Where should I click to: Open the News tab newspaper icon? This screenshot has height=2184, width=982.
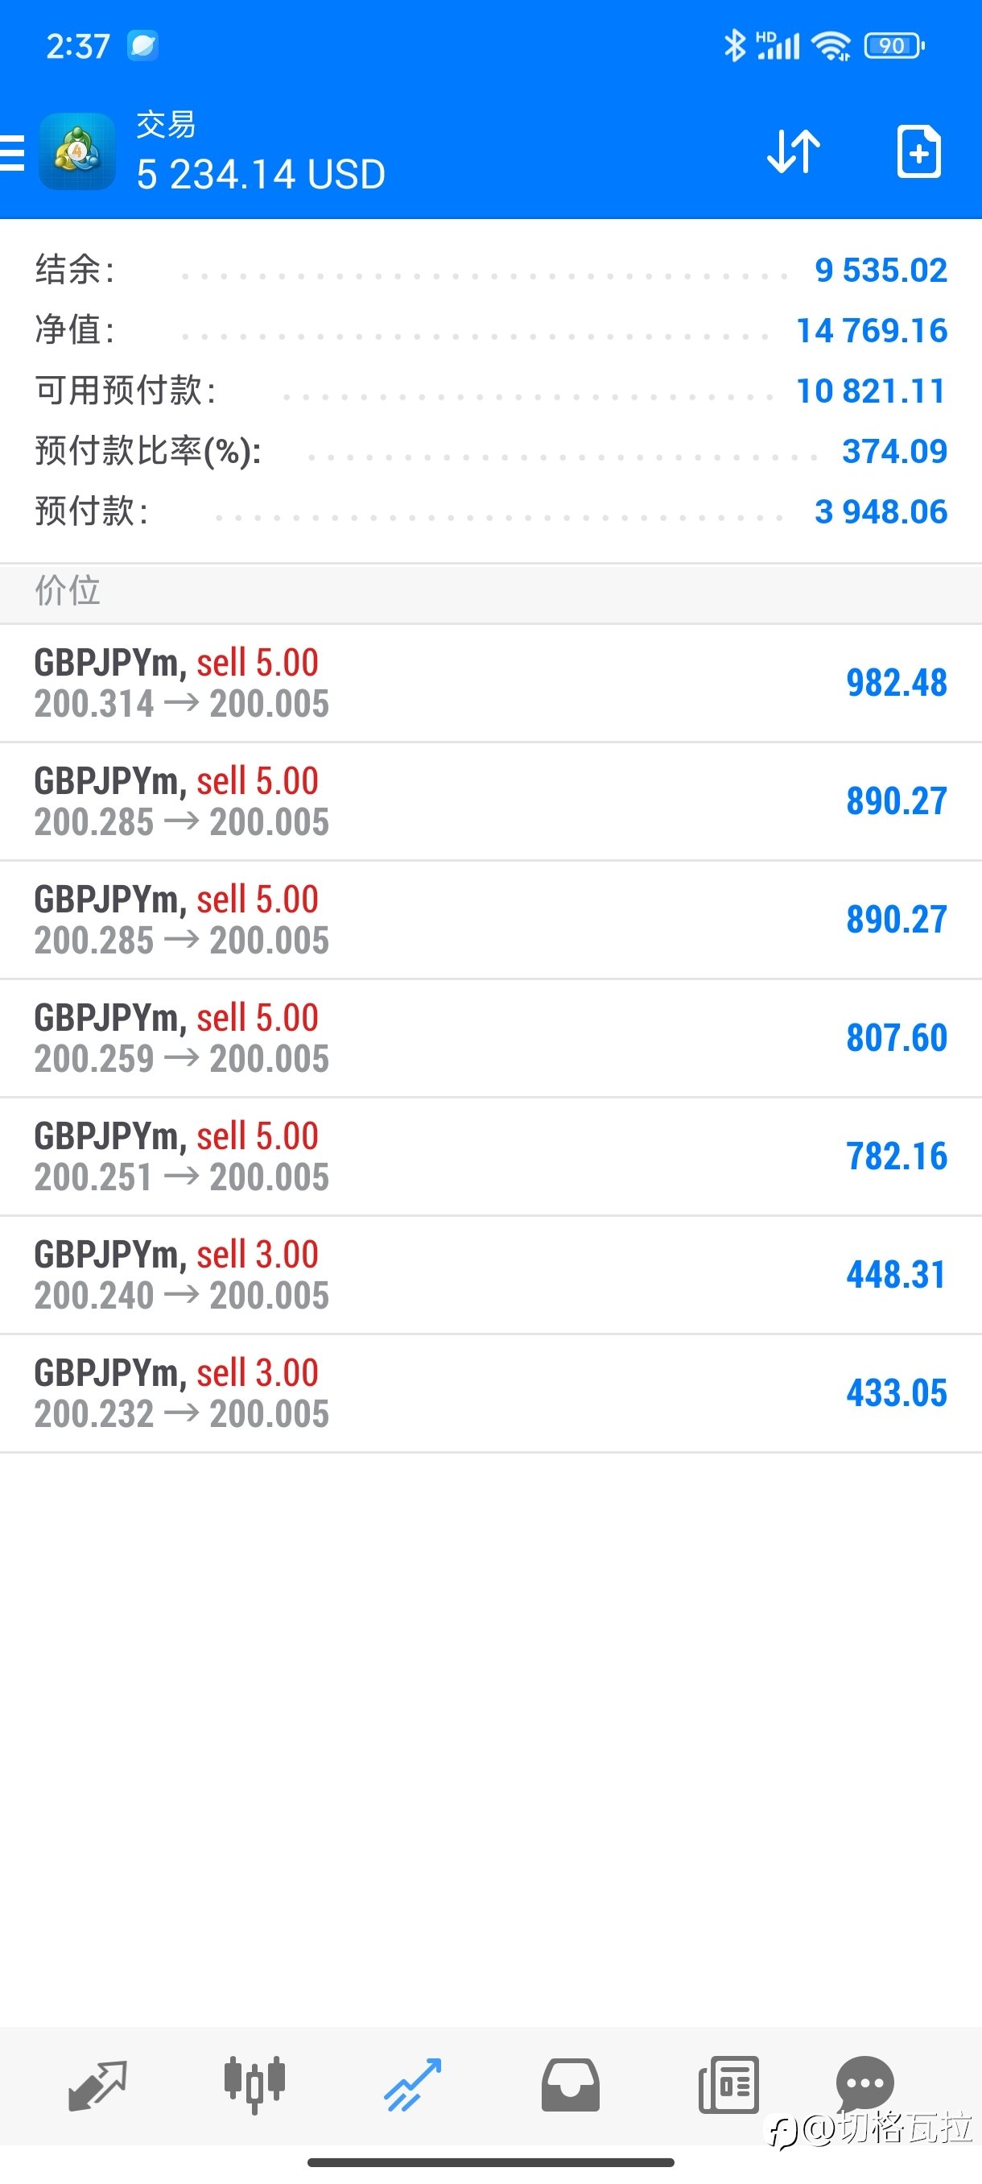point(728,2085)
